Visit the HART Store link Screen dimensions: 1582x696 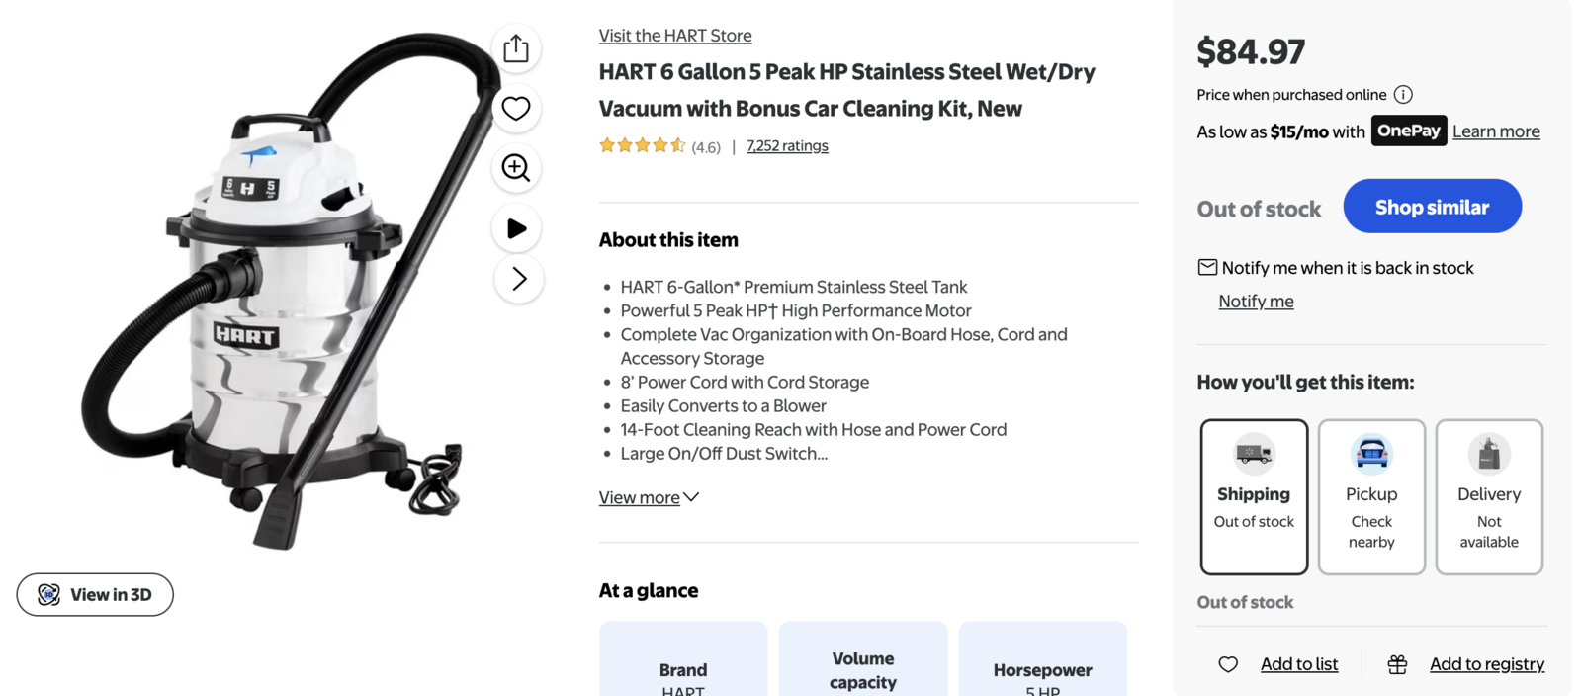click(675, 36)
